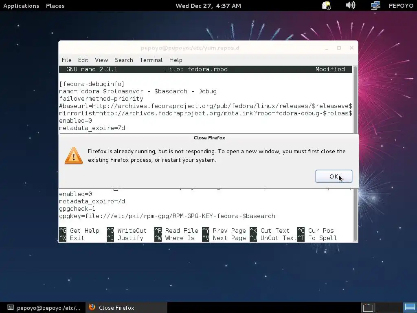Maximize the terminal window
Viewport: 417px width, 313px height.
pyautogui.click(x=339, y=48)
